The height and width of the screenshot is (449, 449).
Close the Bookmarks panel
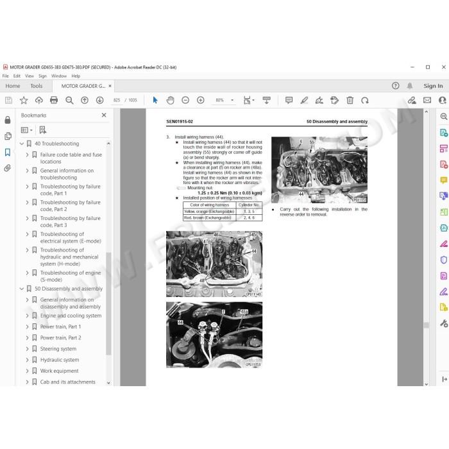(x=104, y=115)
